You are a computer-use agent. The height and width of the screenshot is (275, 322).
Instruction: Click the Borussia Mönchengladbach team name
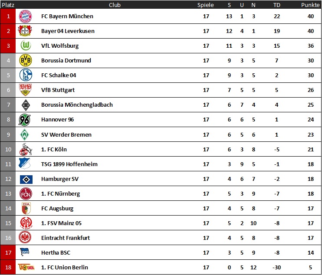tap(77, 105)
